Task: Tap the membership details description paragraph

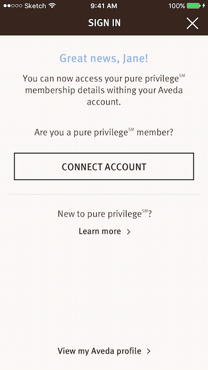Action: (x=104, y=90)
